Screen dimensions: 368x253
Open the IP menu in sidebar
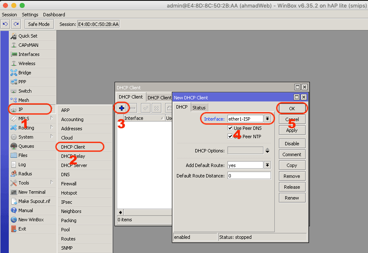click(33, 109)
